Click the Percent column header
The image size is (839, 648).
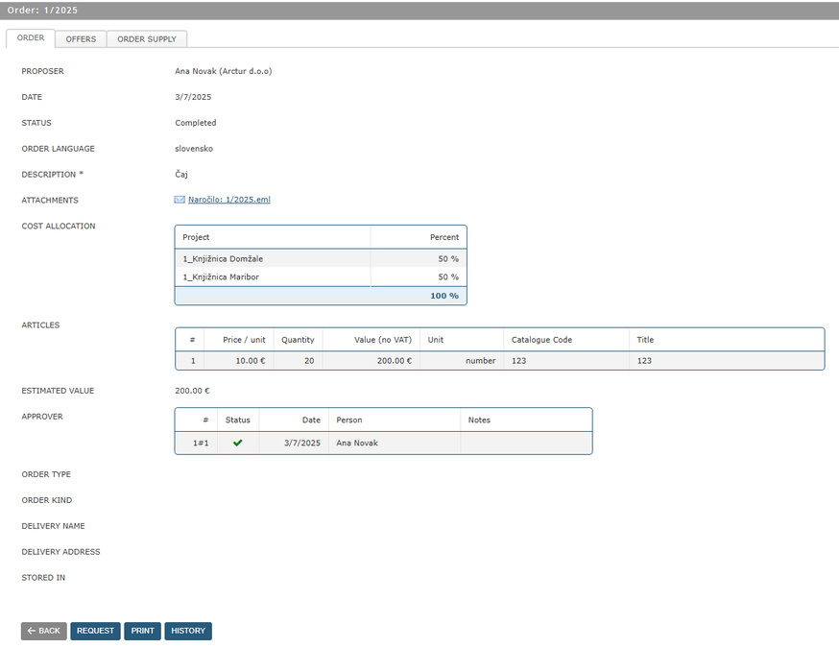[x=443, y=236]
